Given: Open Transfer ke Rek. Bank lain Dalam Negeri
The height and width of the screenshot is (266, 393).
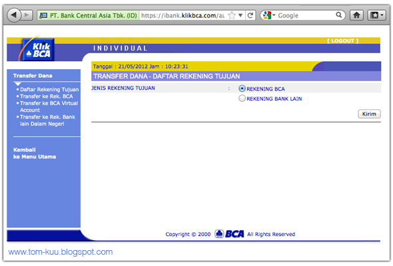Looking at the screenshot, I should click(x=47, y=120).
